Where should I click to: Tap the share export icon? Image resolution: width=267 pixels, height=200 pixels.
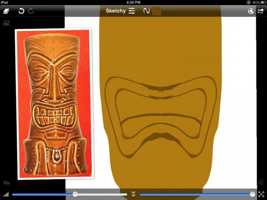click(261, 11)
